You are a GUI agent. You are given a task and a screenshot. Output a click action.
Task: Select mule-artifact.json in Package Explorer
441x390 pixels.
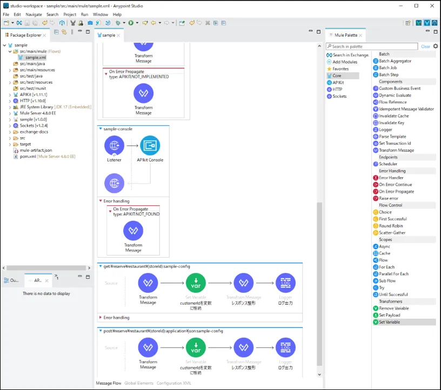33,150
